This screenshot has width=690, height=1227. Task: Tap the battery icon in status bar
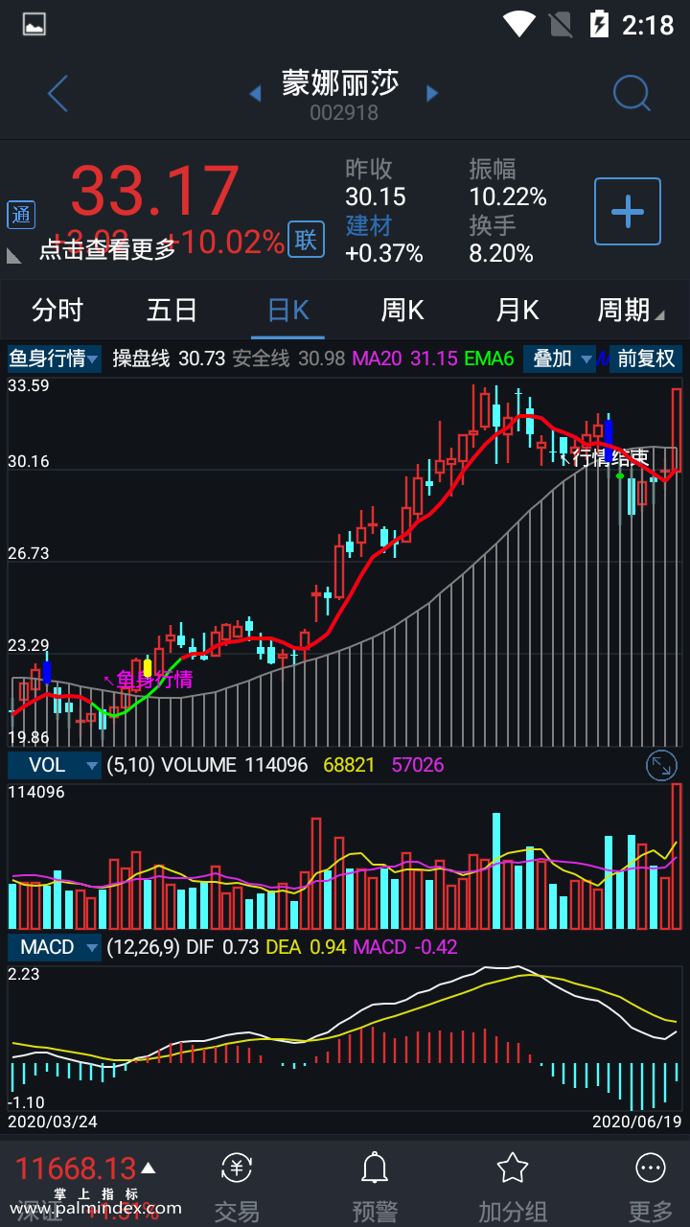tap(599, 24)
